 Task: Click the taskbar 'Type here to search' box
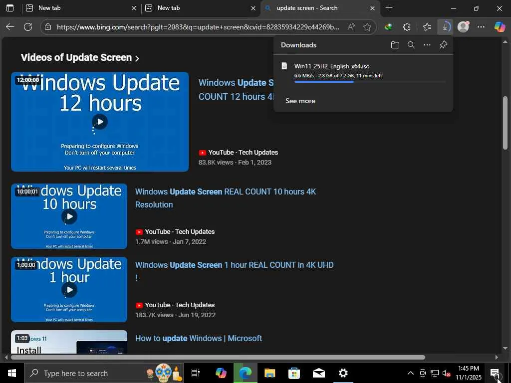pyautogui.click(x=104, y=373)
